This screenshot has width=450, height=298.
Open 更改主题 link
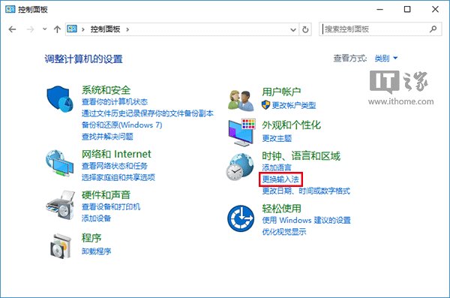[x=277, y=138]
